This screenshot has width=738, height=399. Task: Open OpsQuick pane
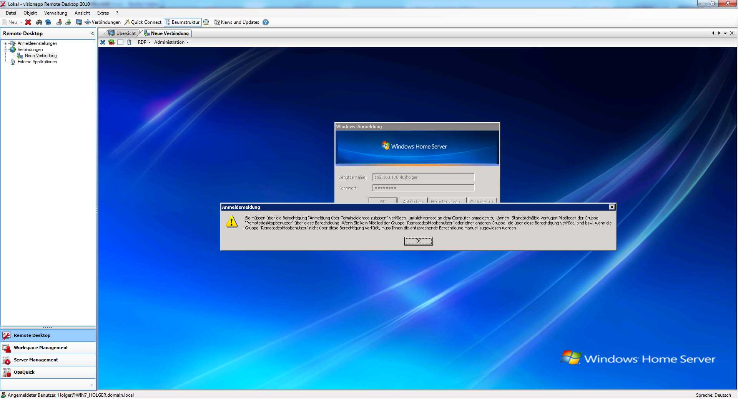tap(48, 372)
